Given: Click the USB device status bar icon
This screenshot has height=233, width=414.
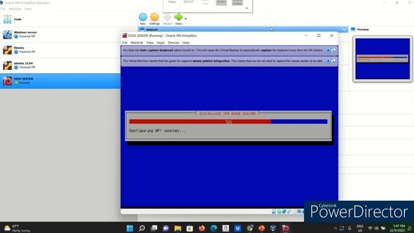Looking at the screenshot, I should (289, 212).
